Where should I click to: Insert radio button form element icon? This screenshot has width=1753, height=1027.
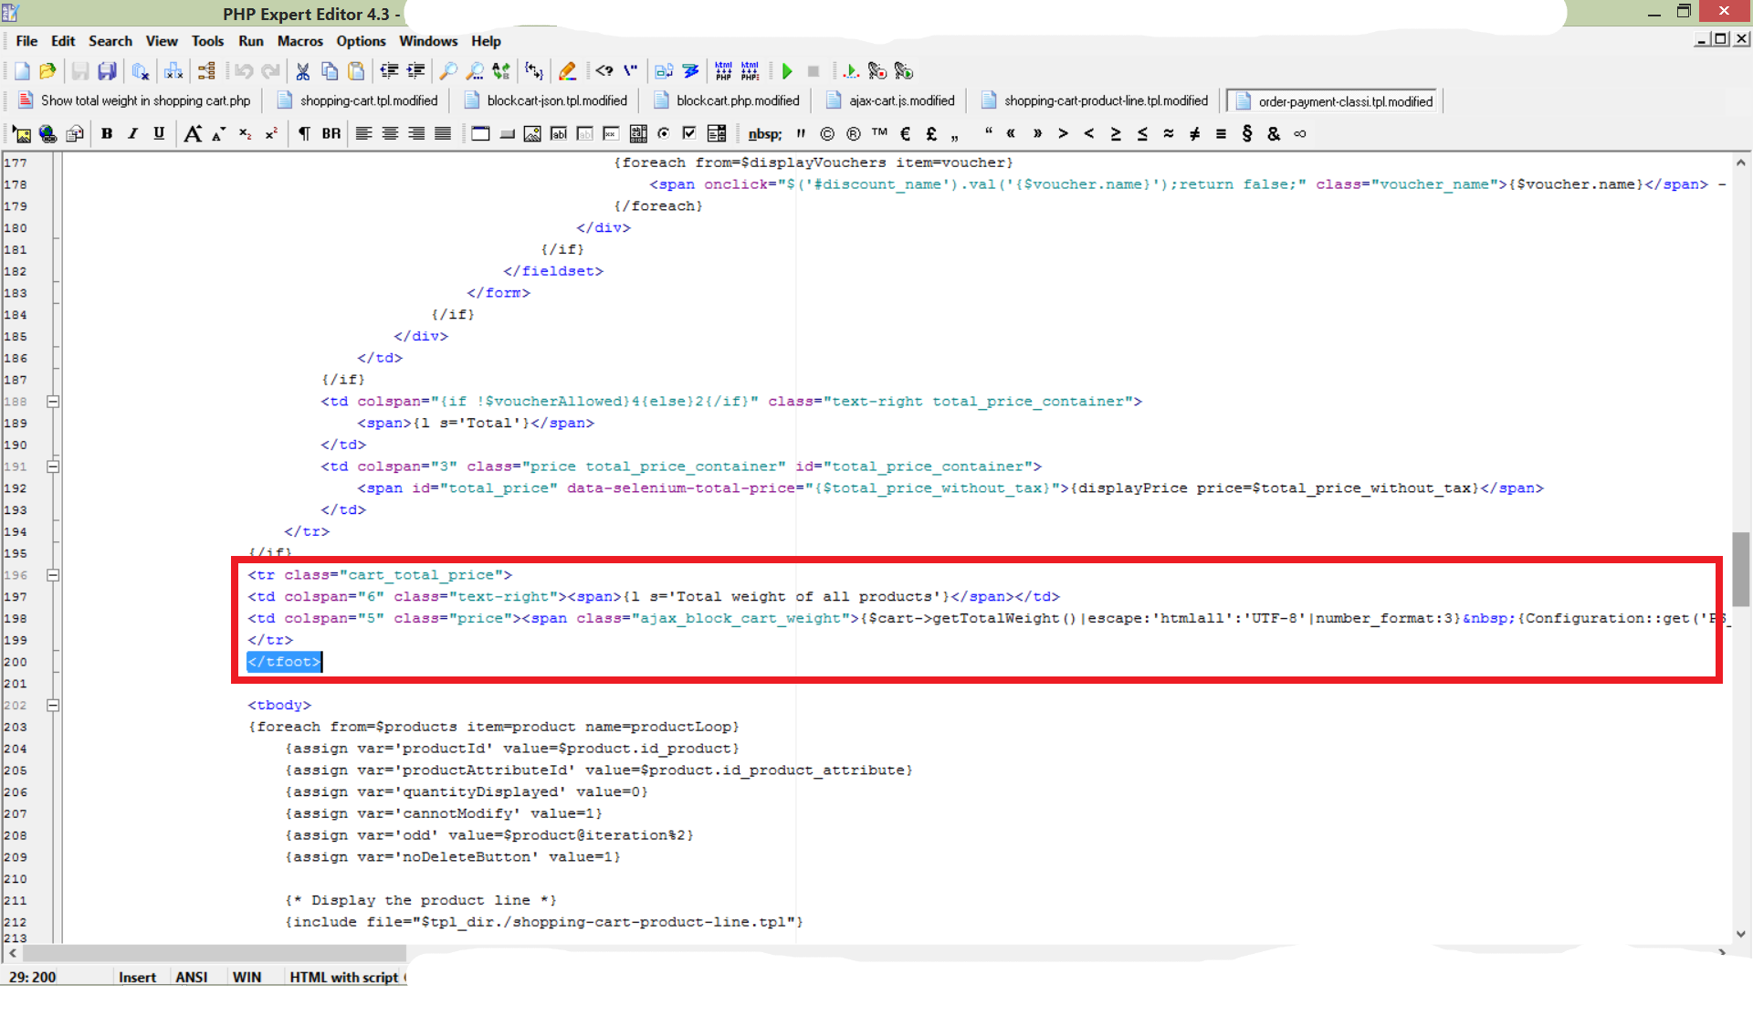[x=664, y=133]
